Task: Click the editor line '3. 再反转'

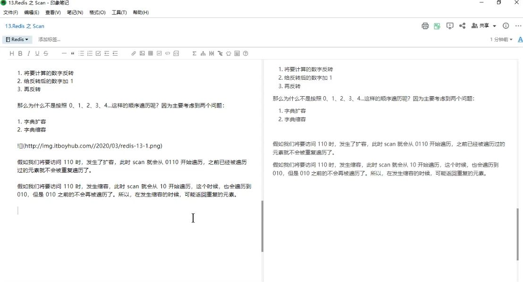Action: [x=29, y=89]
